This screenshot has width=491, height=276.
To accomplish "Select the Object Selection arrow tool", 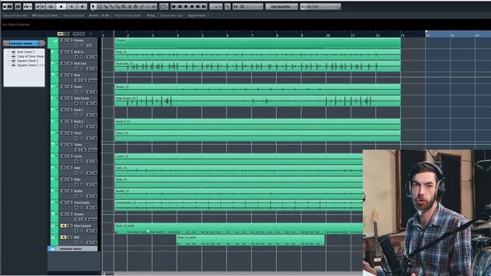I will click(94, 6).
